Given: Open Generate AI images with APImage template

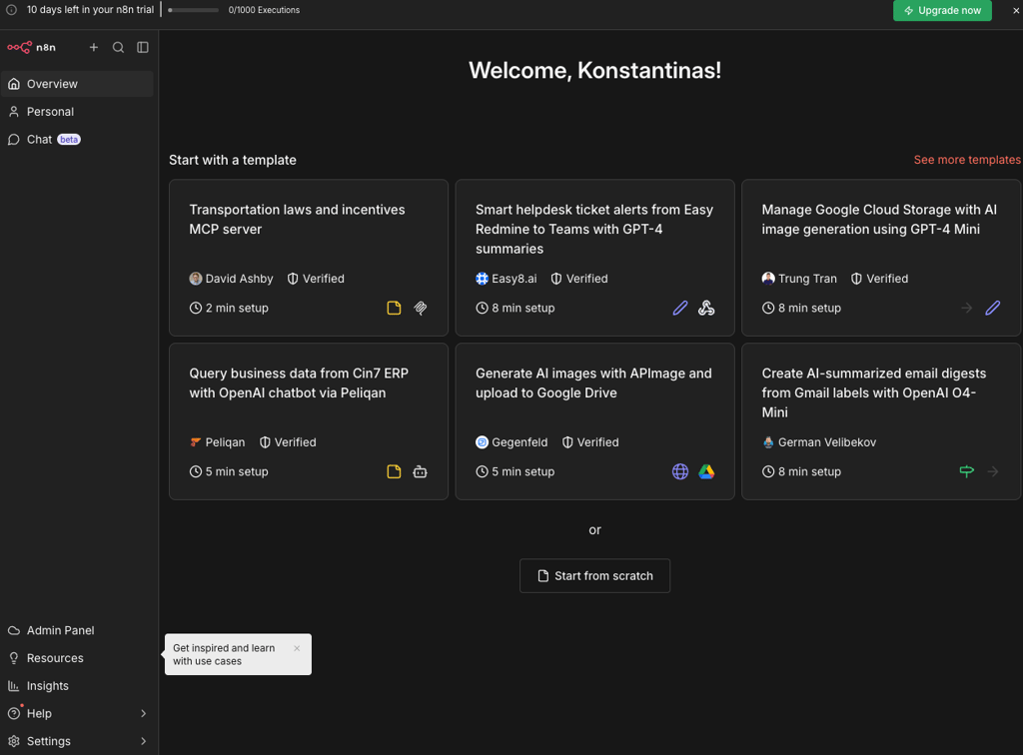Looking at the screenshot, I should (x=595, y=421).
